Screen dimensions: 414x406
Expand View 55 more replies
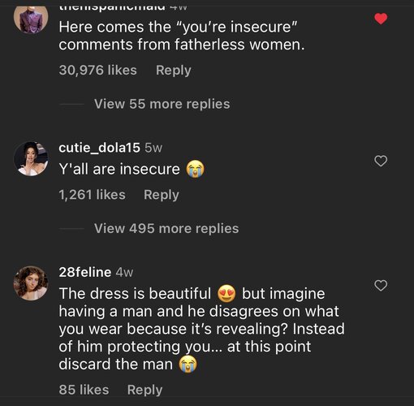click(x=162, y=104)
